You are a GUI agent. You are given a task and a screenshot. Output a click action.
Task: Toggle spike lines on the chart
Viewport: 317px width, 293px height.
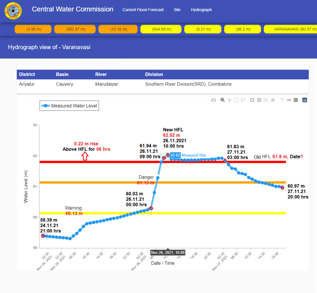281,100
